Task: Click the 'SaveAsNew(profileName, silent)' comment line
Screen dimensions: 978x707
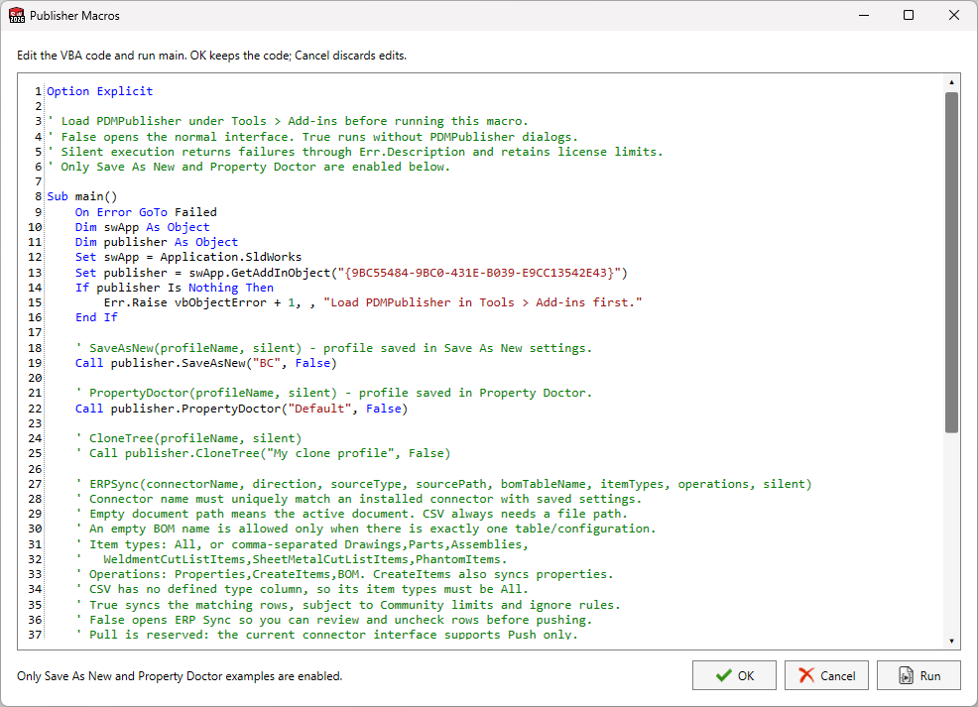Action: [x=333, y=348]
